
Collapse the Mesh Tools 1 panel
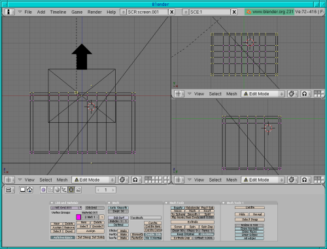point(224,203)
